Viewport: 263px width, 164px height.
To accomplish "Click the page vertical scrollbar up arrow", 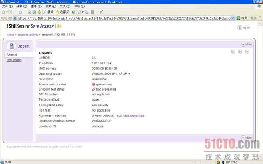I will [260, 24].
